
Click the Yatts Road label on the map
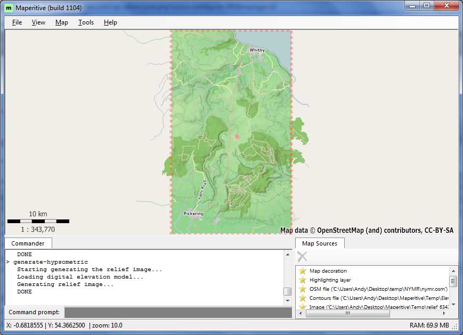click(x=202, y=190)
